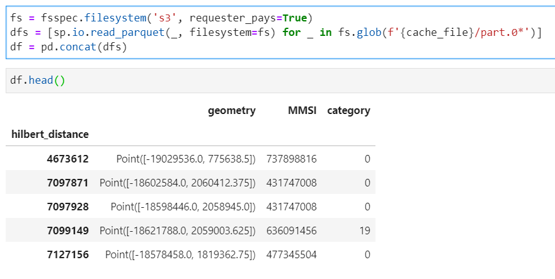Click MMSI value 431747008 in row 7097871
This screenshot has width=555, height=279.
[x=291, y=183]
